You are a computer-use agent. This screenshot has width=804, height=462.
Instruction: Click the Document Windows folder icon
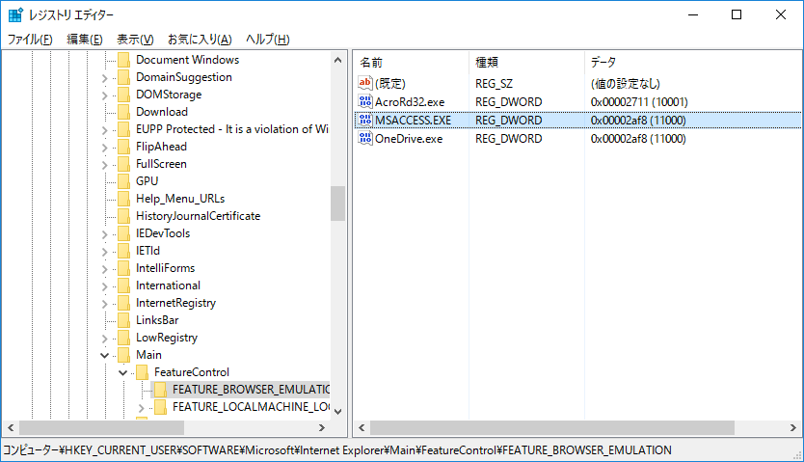point(123,60)
